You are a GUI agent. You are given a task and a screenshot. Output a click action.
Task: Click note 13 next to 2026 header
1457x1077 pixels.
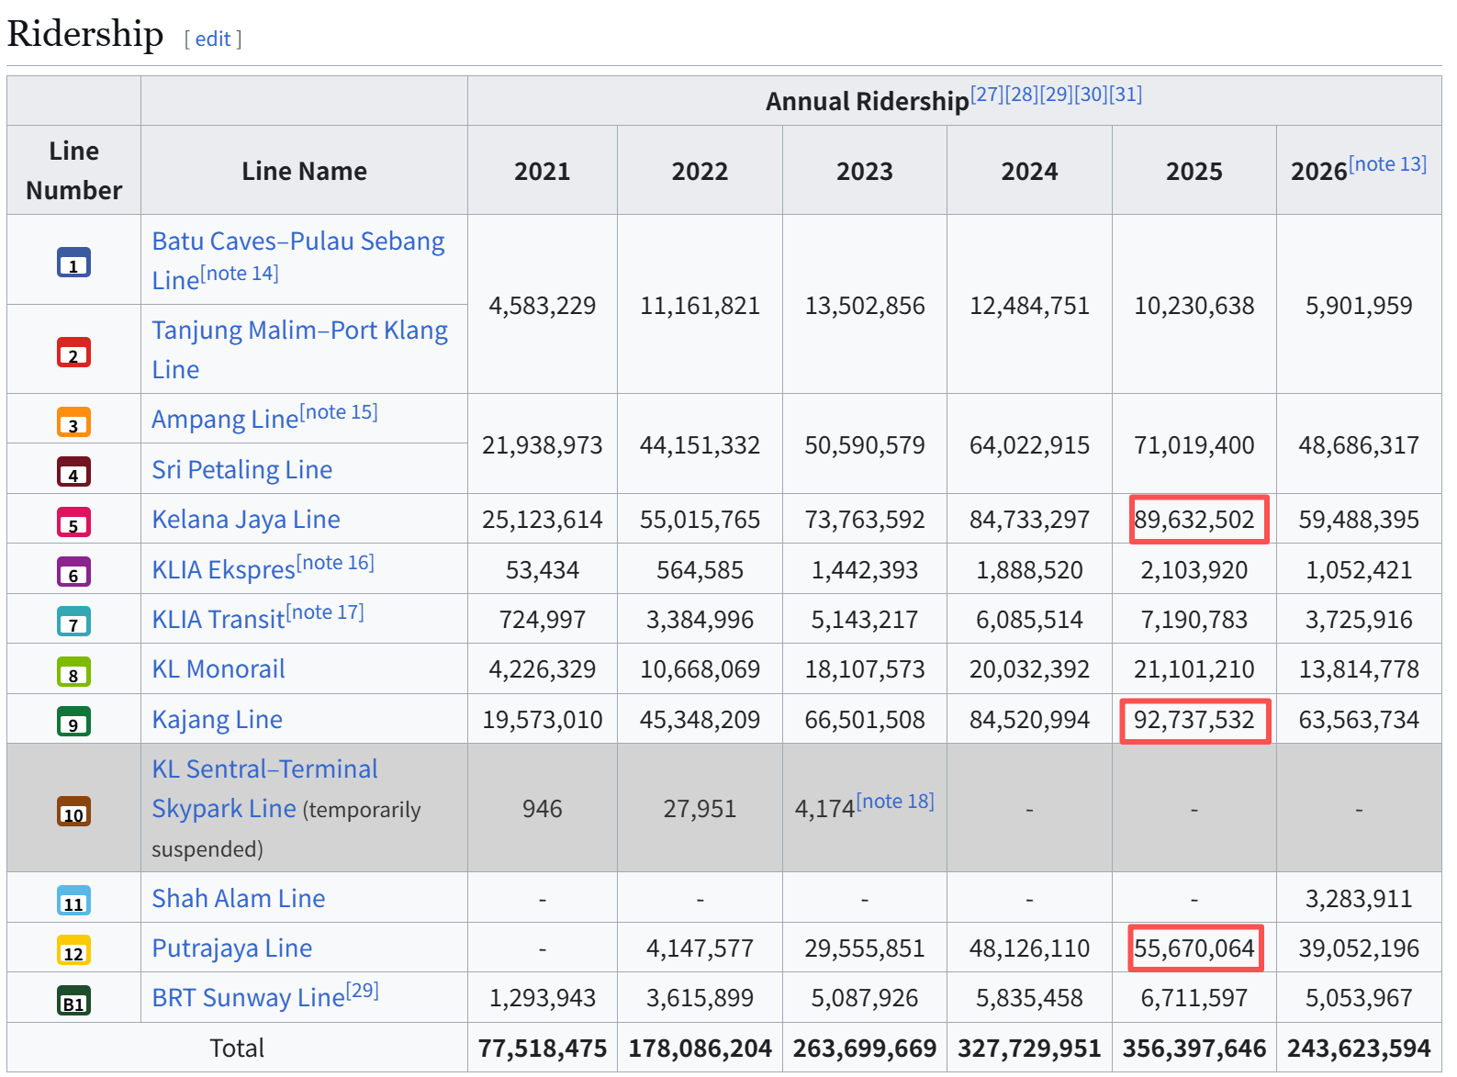1387,163
